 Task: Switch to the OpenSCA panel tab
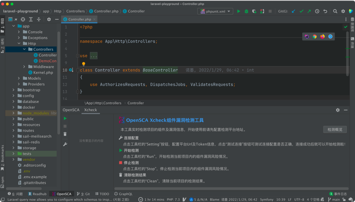(x=71, y=110)
